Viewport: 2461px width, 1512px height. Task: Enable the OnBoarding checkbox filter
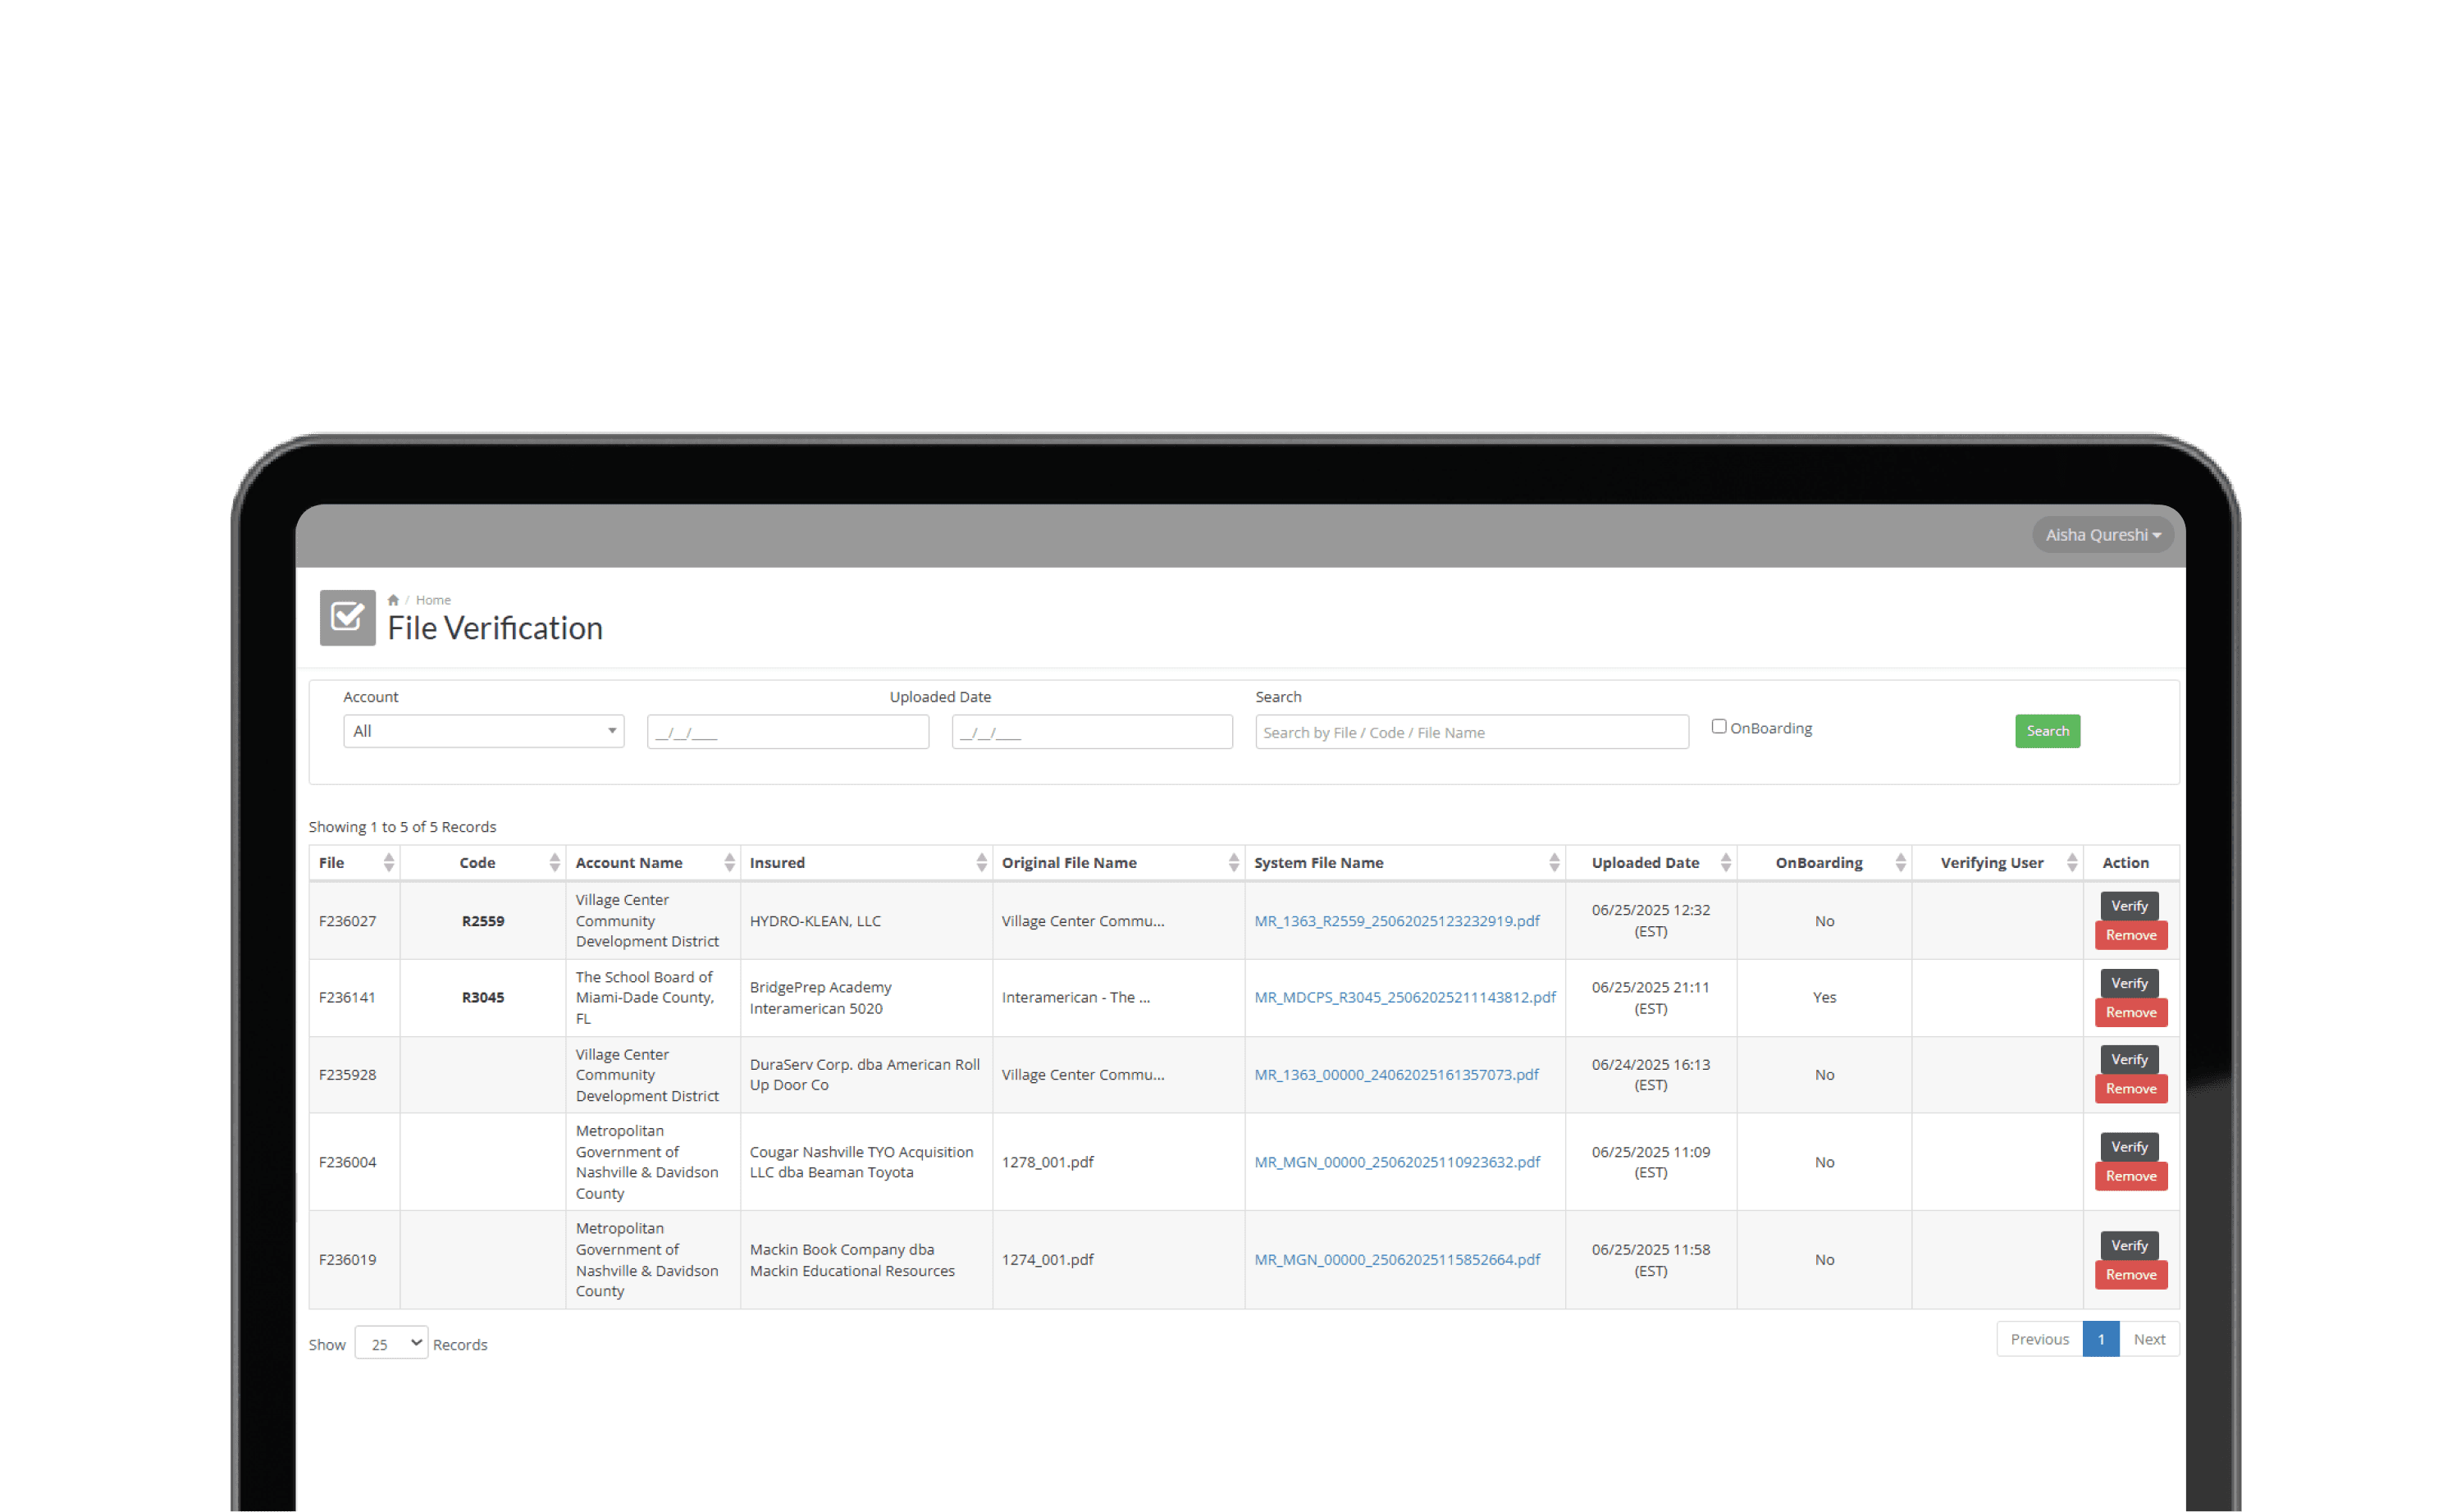[x=1719, y=727]
